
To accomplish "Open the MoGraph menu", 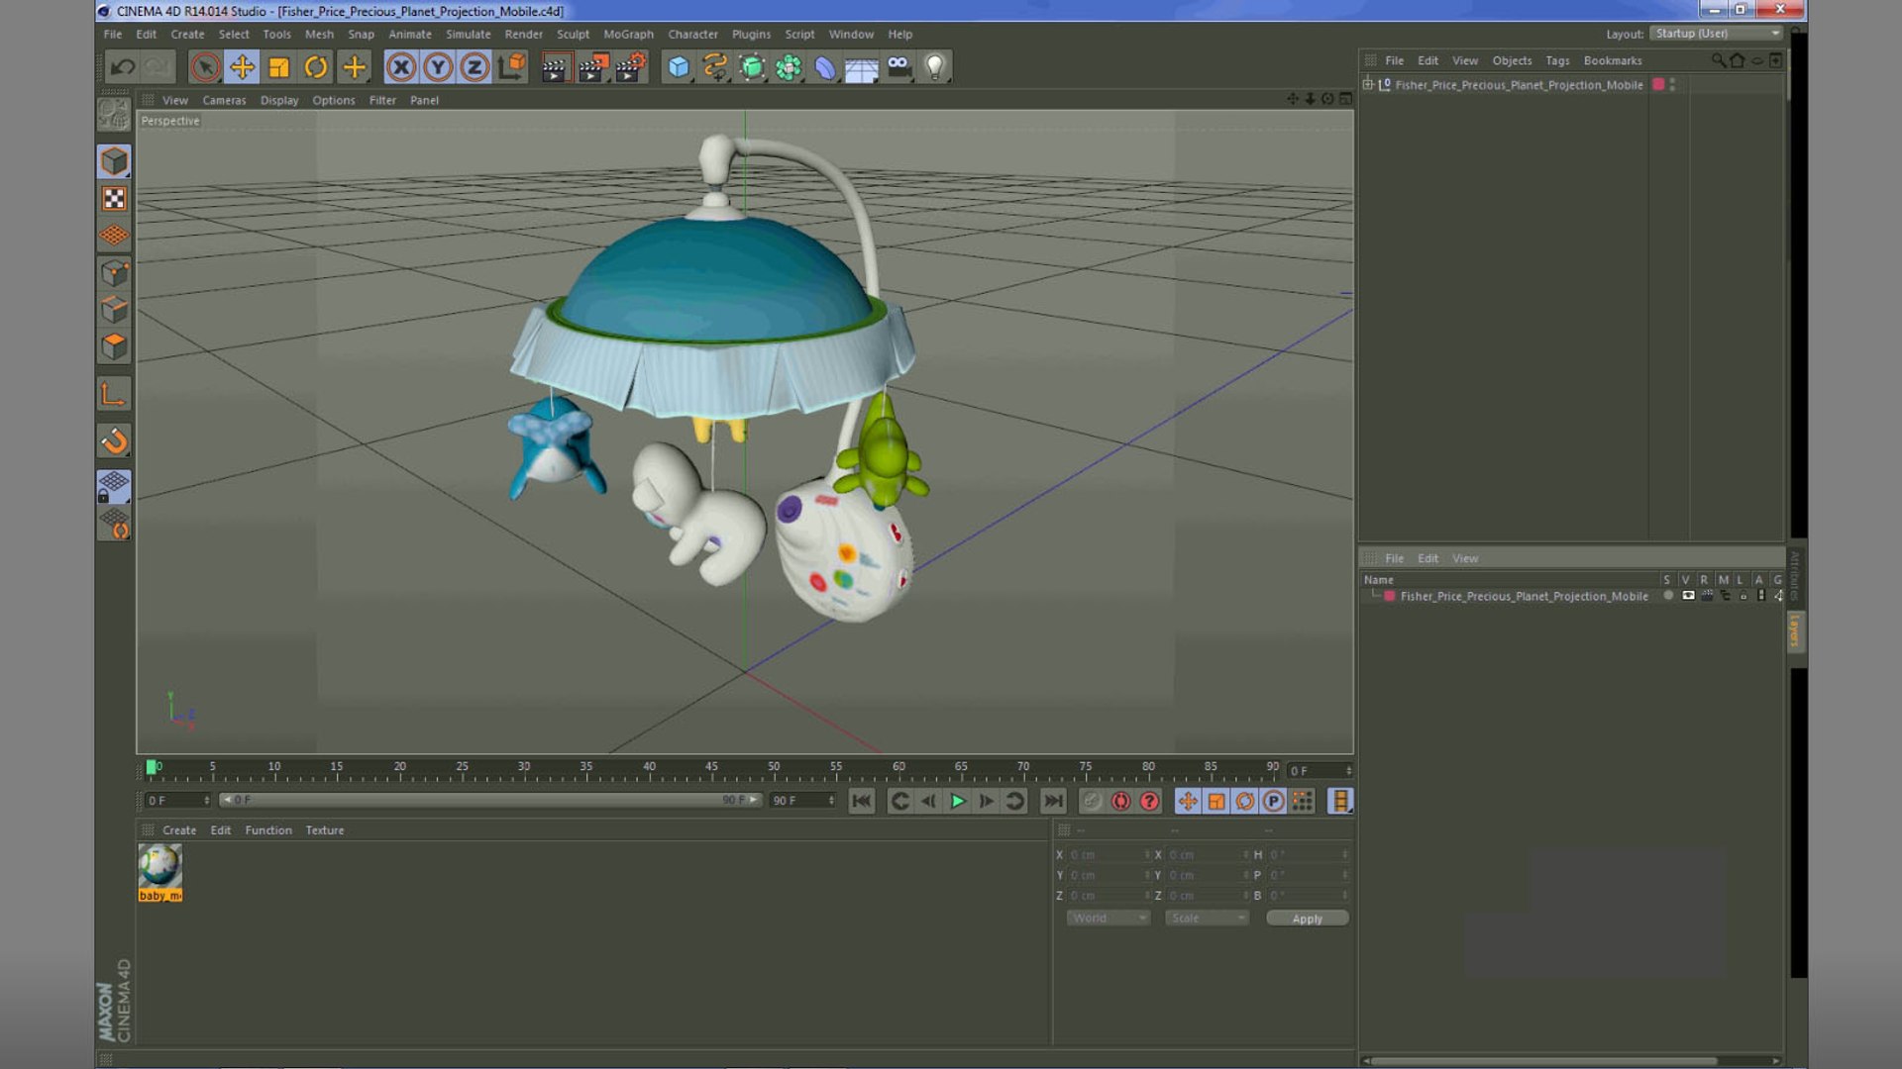I will click(x=628, y=34).
